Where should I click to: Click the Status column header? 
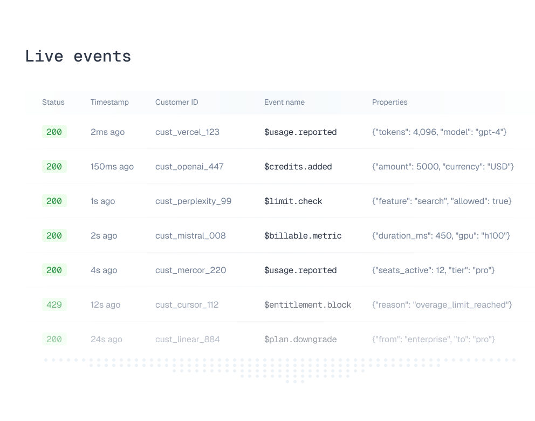(53, 102)
